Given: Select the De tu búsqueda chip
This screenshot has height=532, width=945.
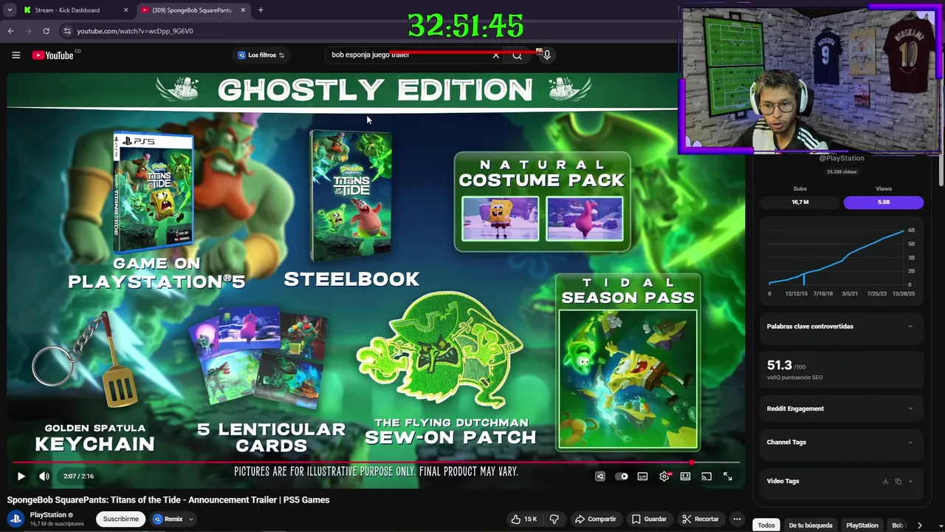Looking at the screenshot, I should coord(811,525).
